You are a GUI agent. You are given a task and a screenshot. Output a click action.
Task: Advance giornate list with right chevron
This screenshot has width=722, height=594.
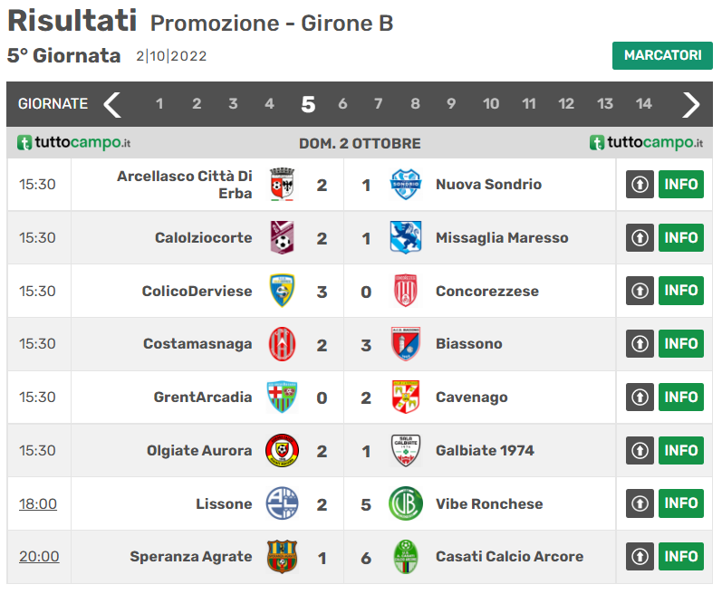[691, 104]
